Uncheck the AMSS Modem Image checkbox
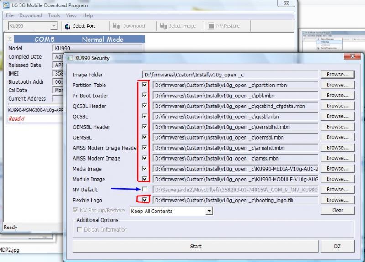This screenshot has width=365, height=262. [145, 158]
